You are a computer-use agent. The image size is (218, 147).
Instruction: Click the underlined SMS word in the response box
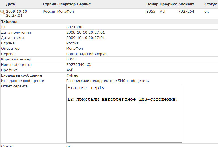[143, 100]
